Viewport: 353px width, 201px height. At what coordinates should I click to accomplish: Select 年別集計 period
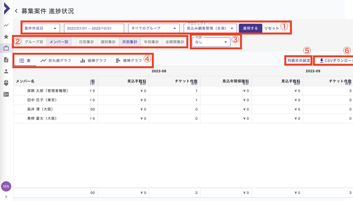point(151,42)
